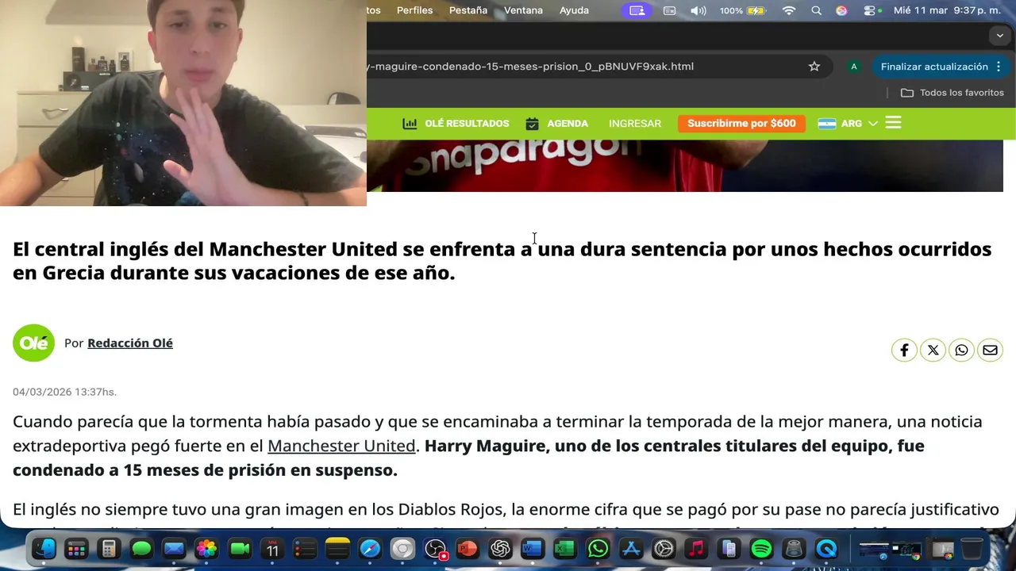This screenshot has width=1016, height=571.
Task: Open Siri from the menu bar
Action: 841,10
